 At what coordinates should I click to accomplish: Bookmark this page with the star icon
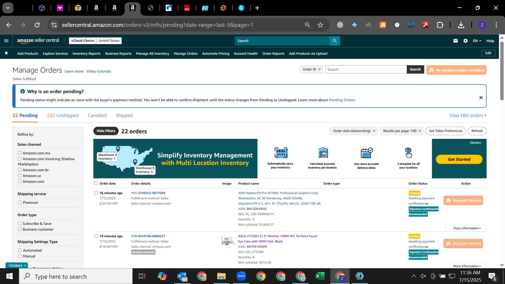click(320, 25)
